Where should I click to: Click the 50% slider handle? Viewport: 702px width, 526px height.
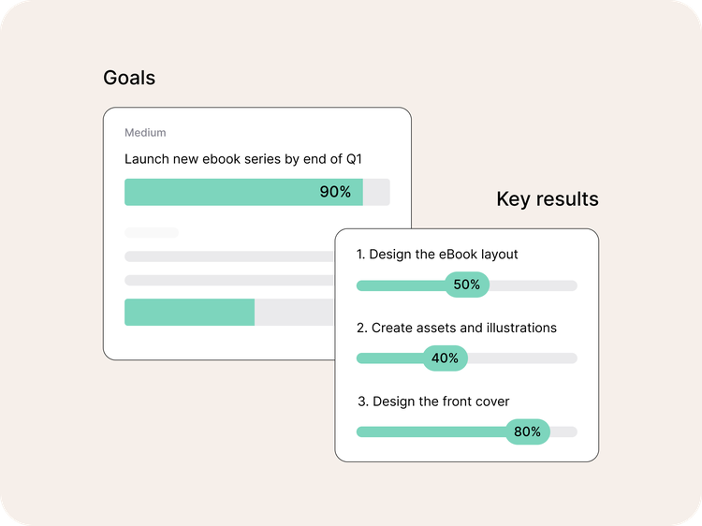466,285
